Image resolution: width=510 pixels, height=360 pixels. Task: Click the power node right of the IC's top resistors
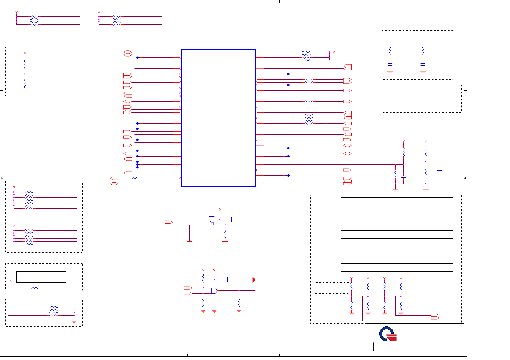[334, 52]
